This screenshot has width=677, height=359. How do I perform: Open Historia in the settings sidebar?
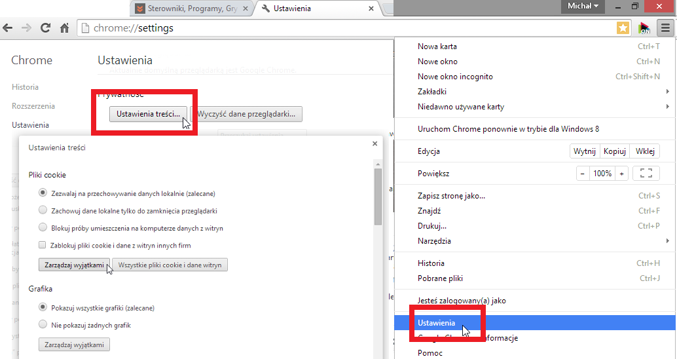tap(25, 87)
